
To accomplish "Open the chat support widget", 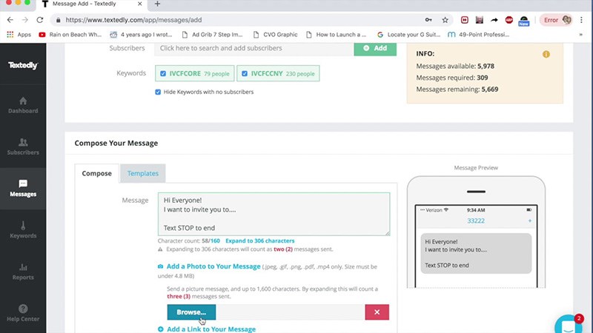I will [569, 326].
